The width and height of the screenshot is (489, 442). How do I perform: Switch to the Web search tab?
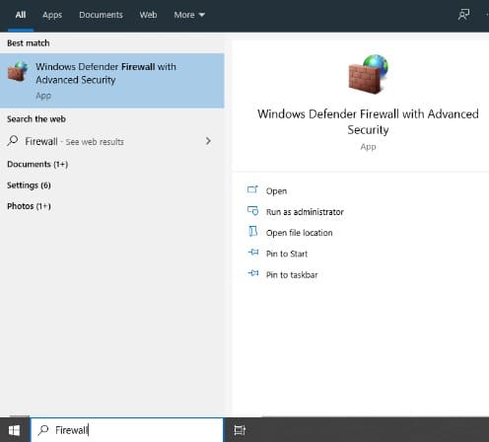148,15
